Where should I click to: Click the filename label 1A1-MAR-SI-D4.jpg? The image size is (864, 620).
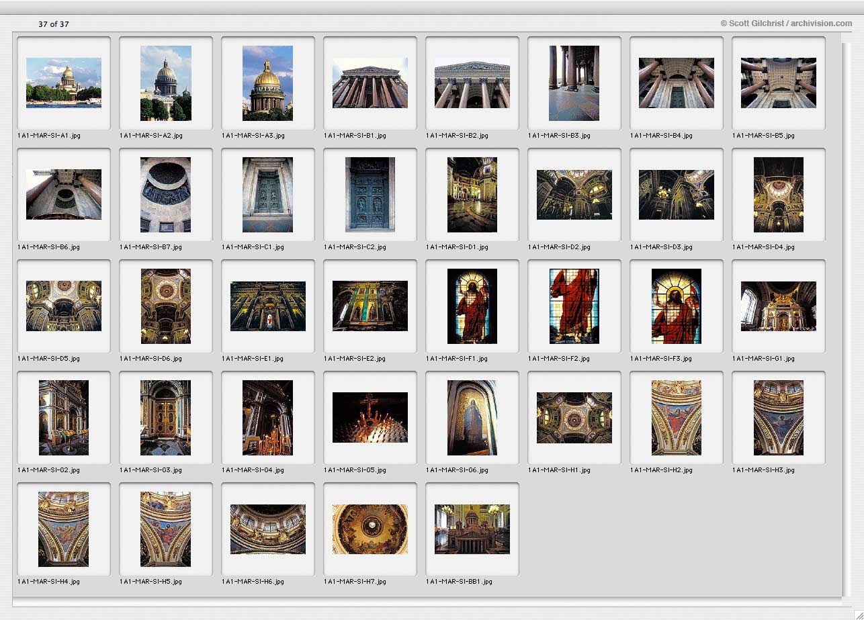(763, 247)
